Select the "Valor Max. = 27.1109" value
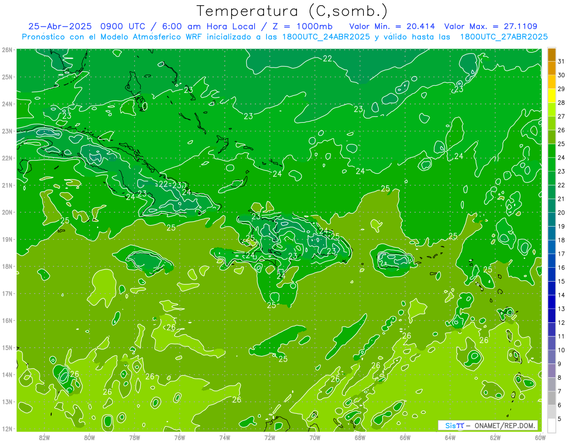The width and height of the screenshot is (574, 444). 490,26
